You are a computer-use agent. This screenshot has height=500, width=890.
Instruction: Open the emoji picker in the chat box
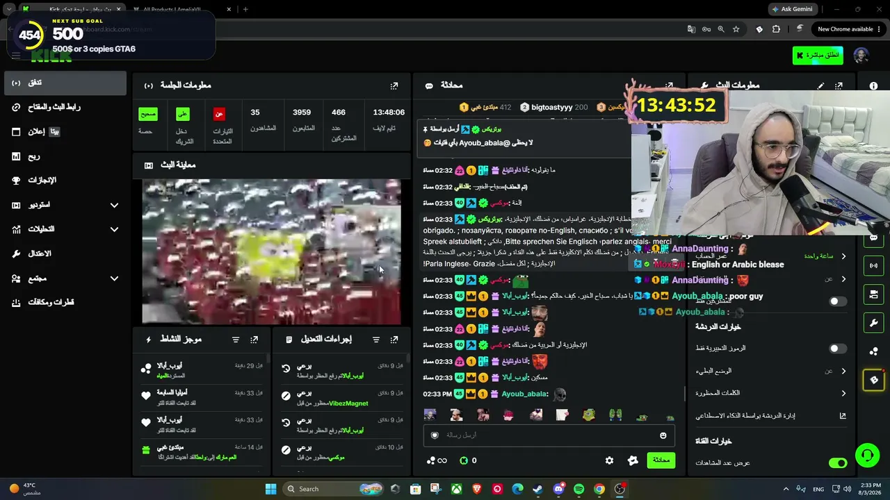tap(663, 435)
